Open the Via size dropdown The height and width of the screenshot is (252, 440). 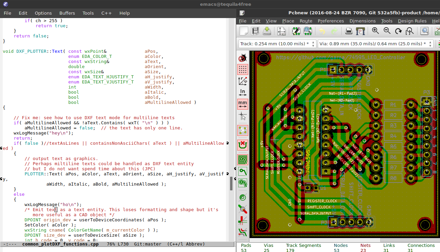[x=375, y=44]
